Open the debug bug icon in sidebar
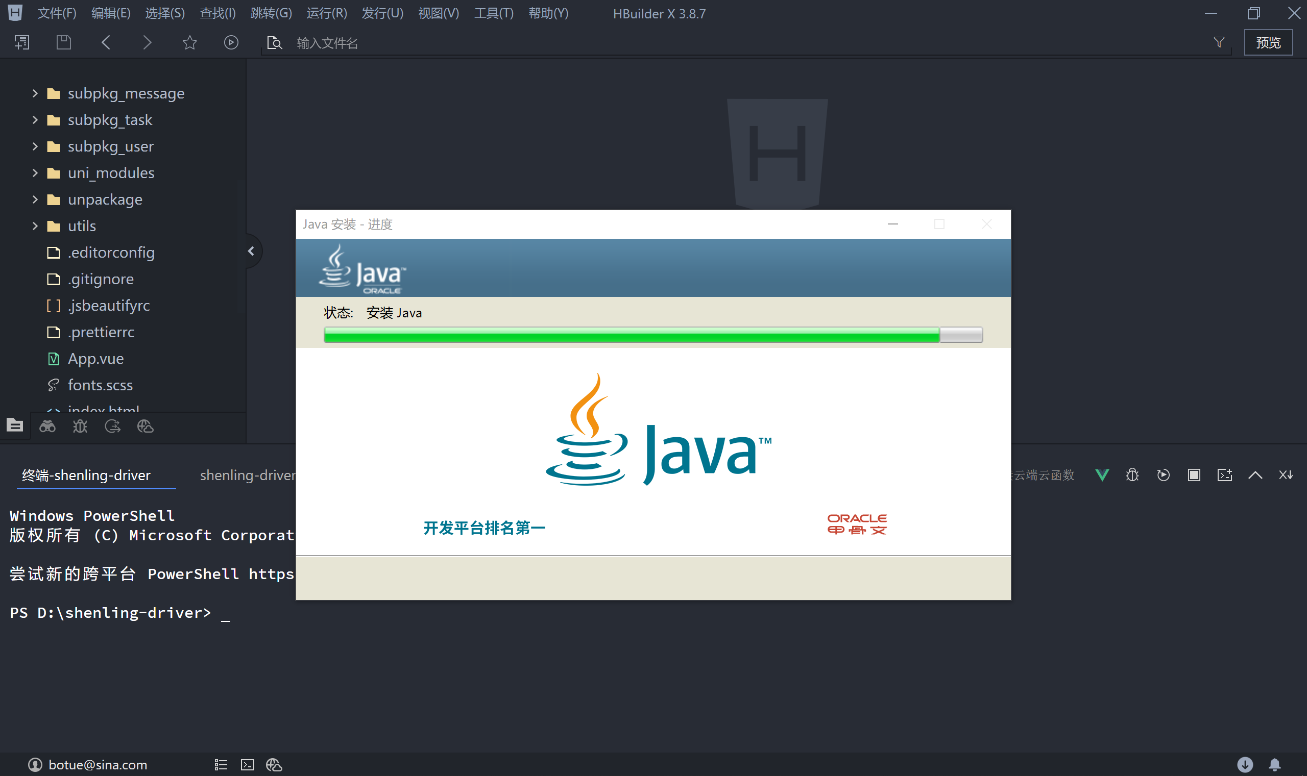Viewport: 1307px width, 776px height. click(80, 426)
